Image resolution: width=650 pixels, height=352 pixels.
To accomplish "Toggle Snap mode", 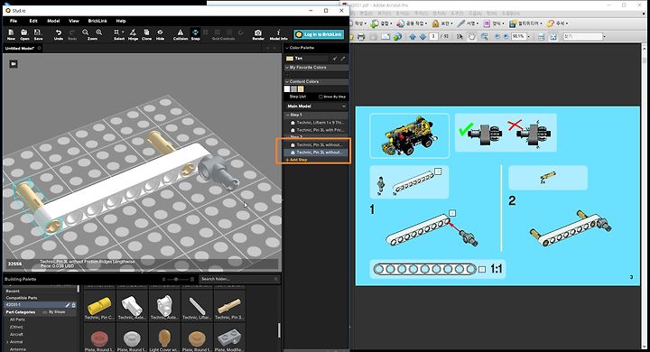I will (195, 34).
